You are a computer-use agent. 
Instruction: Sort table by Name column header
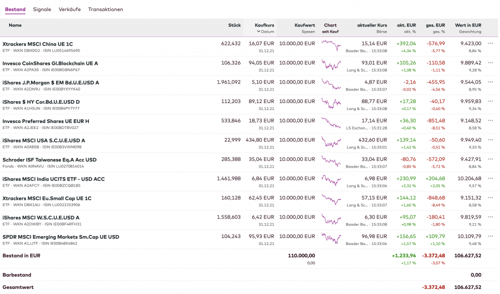15,25
